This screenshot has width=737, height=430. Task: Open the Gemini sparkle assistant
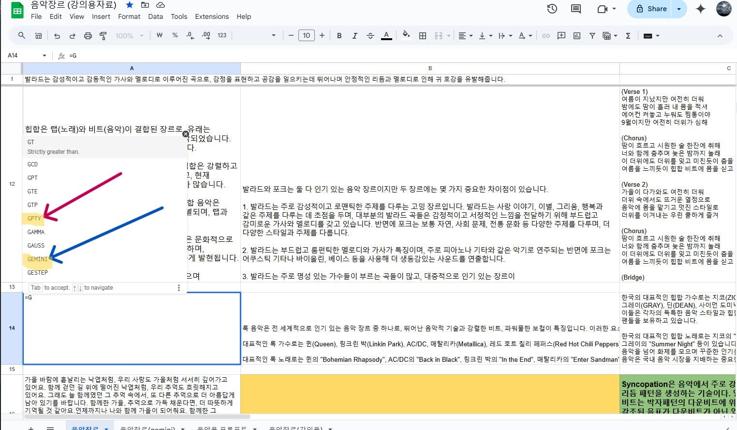[x=700, y=9]
